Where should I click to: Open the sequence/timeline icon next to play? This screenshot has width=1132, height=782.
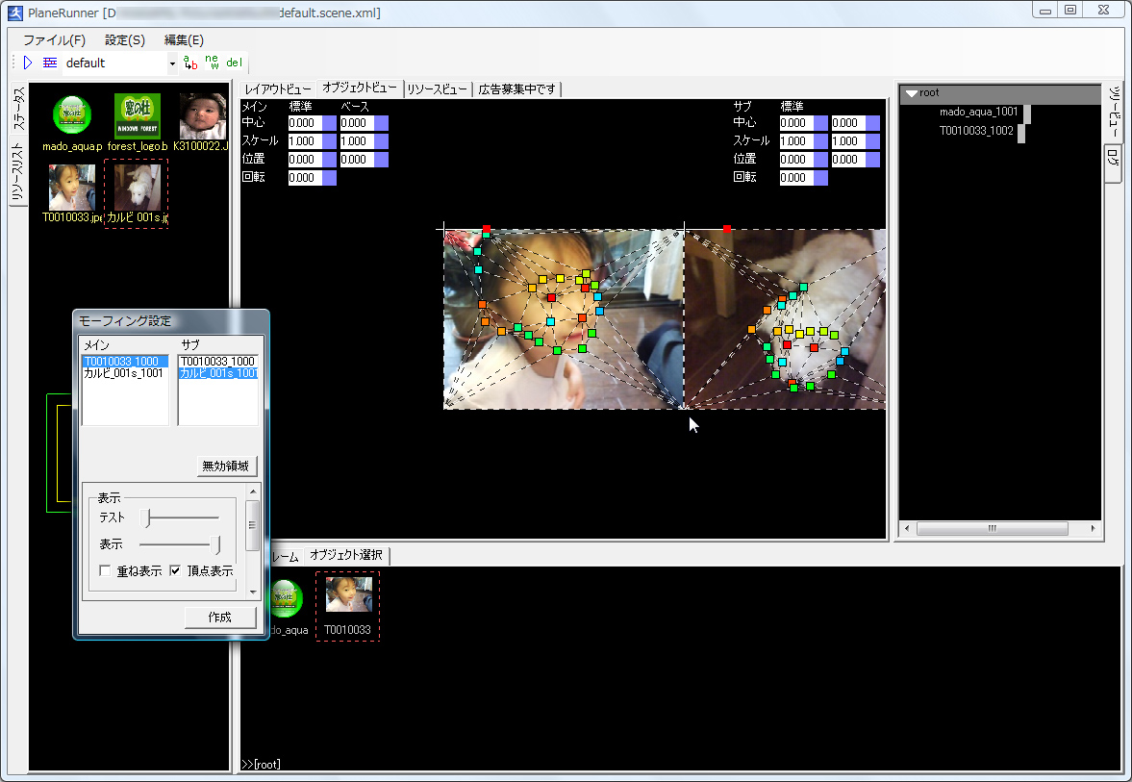(x=49, y=63)
